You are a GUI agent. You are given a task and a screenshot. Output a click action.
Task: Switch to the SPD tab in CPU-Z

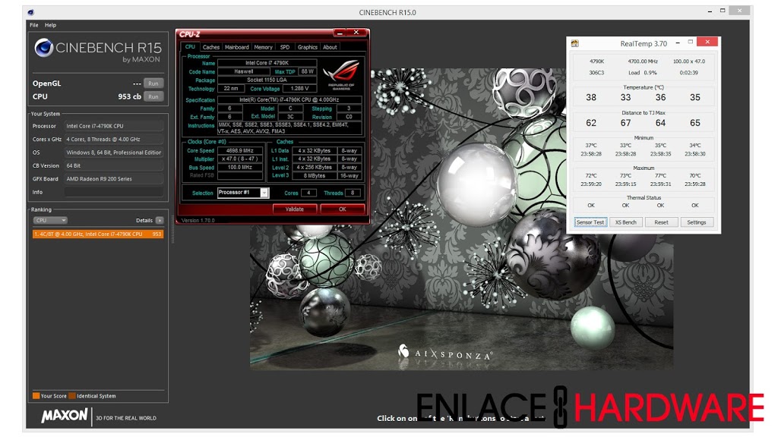tap(285, 47)
